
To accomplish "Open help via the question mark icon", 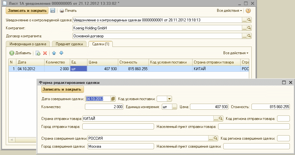I will click(248, 11).
